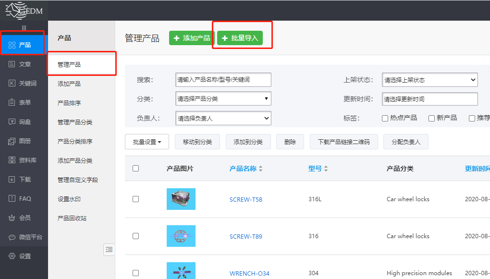This screenshot has width=490, height=279.
Task: Check the WRENCH-O34 row checkbox
Action: [x=135, y=273]
